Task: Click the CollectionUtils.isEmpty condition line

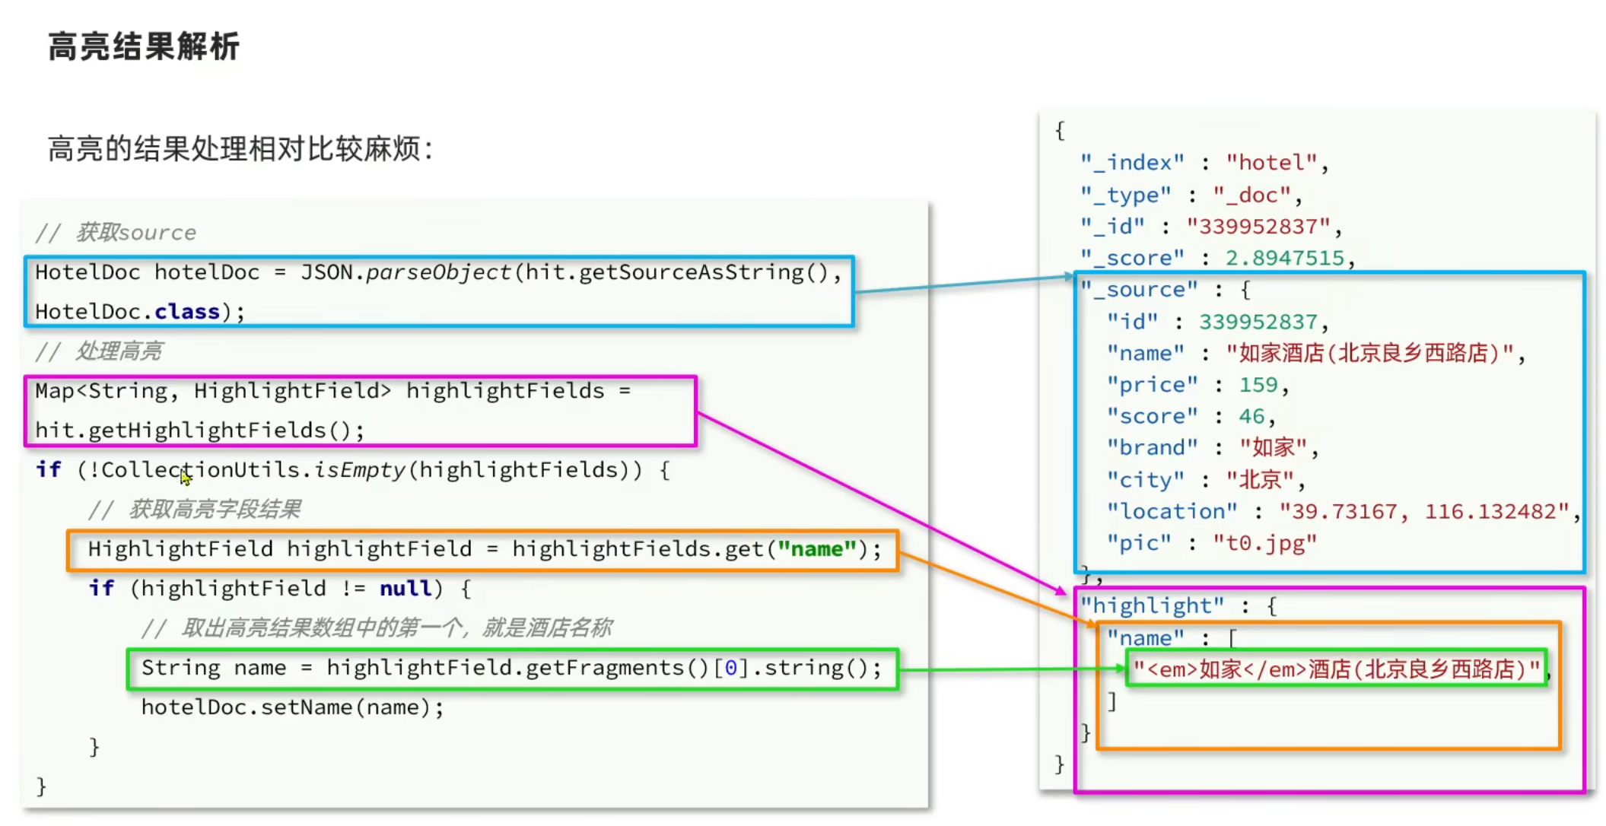Action: (351, 470)
